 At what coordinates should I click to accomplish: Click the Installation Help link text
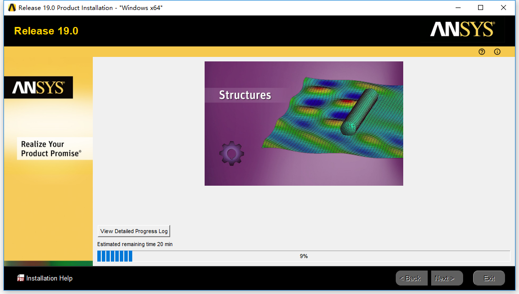[x=49, y=278]
